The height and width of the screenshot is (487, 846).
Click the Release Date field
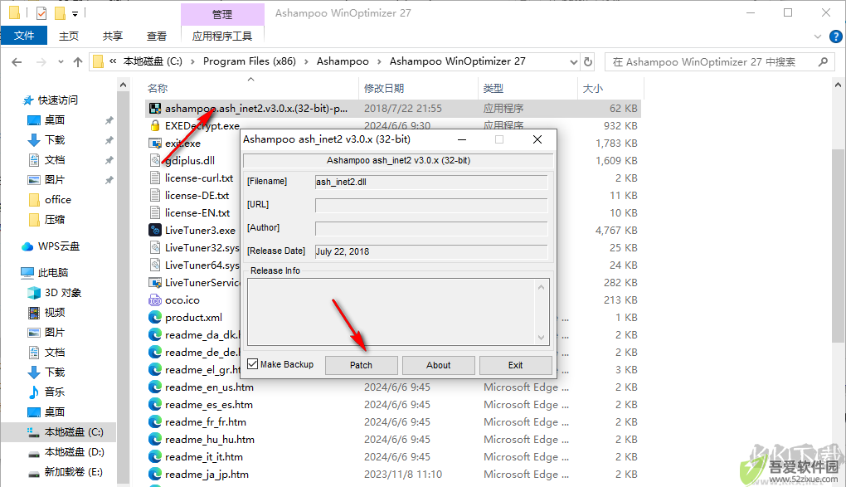[x=431, y=251]
